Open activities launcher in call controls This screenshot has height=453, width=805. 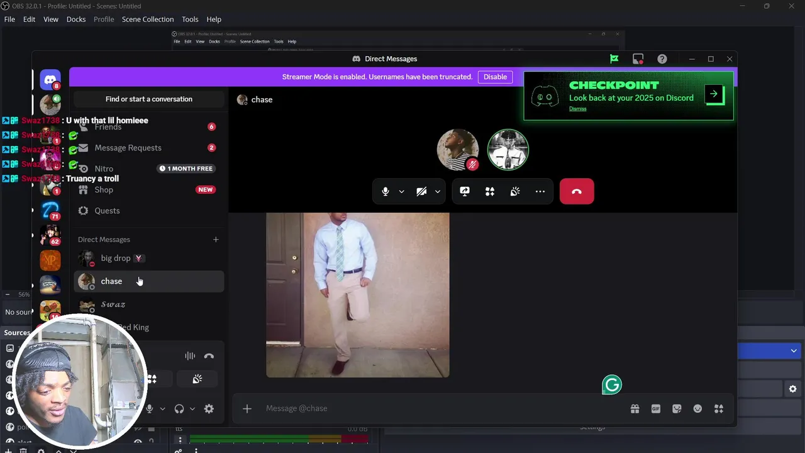[490, 192]
